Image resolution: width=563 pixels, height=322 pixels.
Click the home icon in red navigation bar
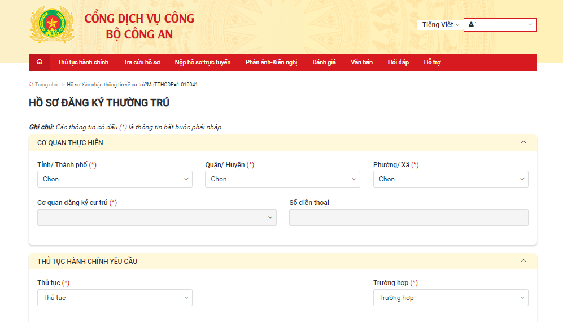pos(39,62)
